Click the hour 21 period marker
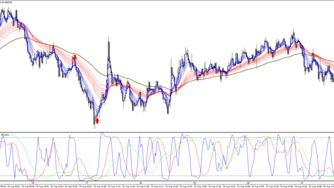 pyautogui.click(x=302, y=183)
